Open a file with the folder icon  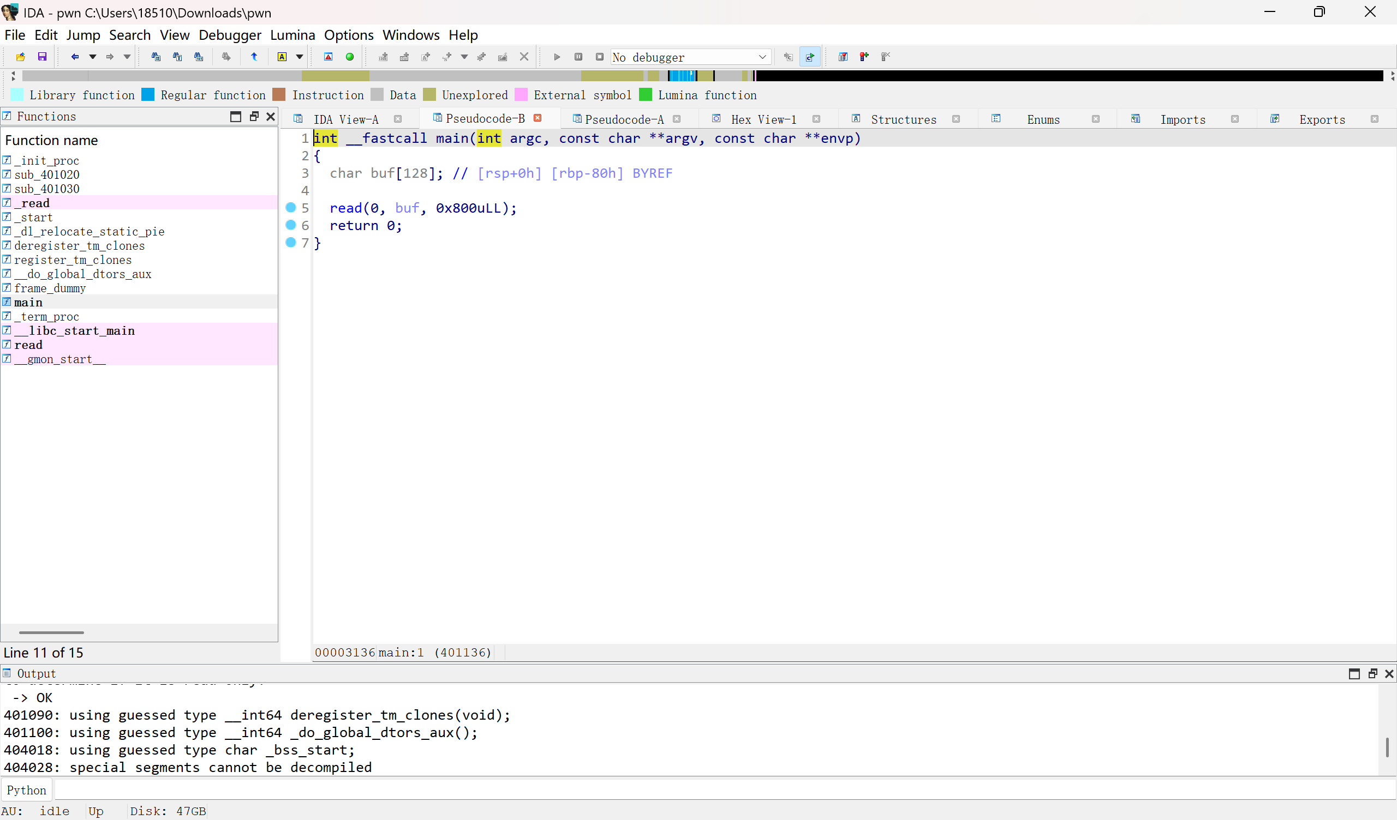(x=21, y=57)
